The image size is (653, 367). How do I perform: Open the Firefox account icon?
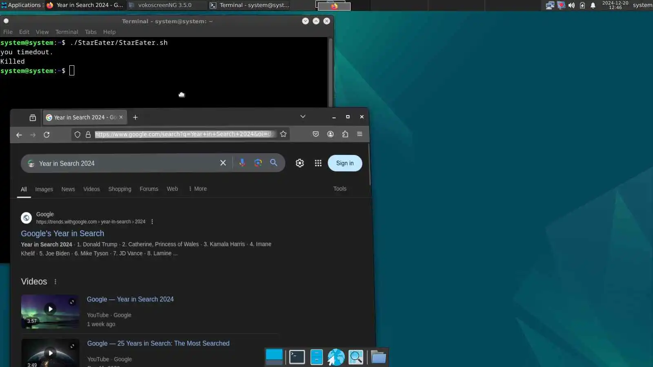click(x=331, y=134)
